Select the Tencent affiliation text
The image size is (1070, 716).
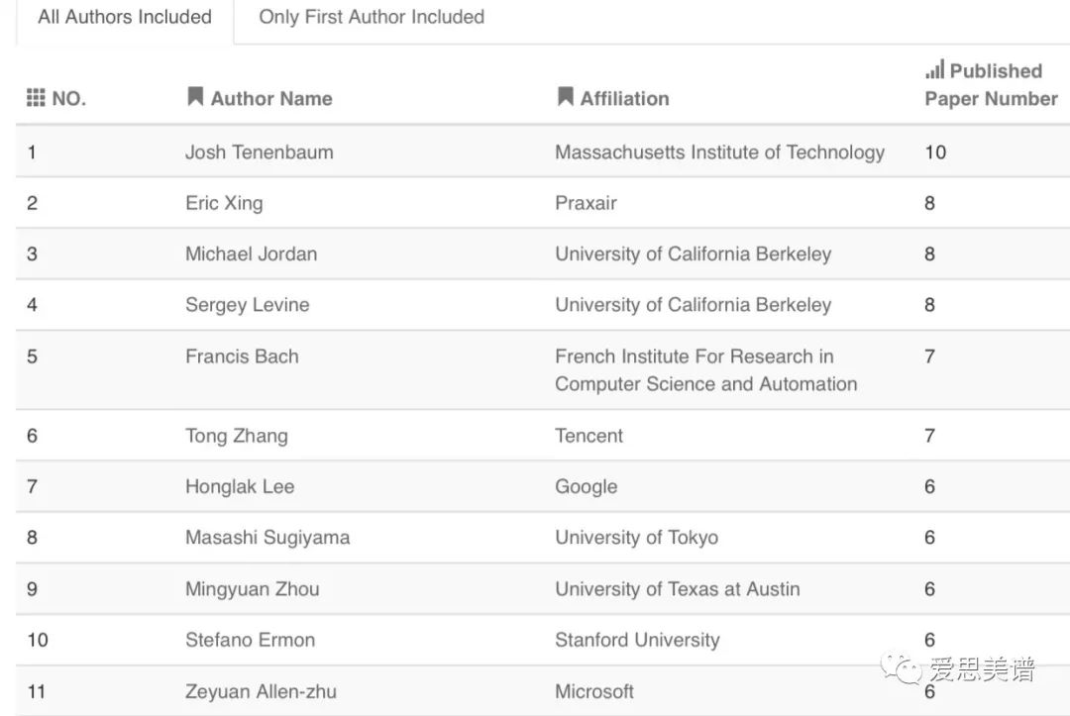[589, 436]
